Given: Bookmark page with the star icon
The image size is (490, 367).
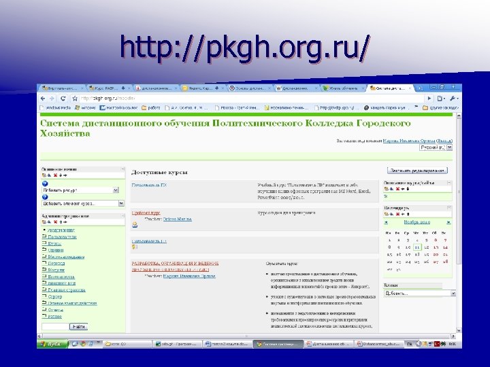Looking at the screenshot, I should (x=75, y=99).
